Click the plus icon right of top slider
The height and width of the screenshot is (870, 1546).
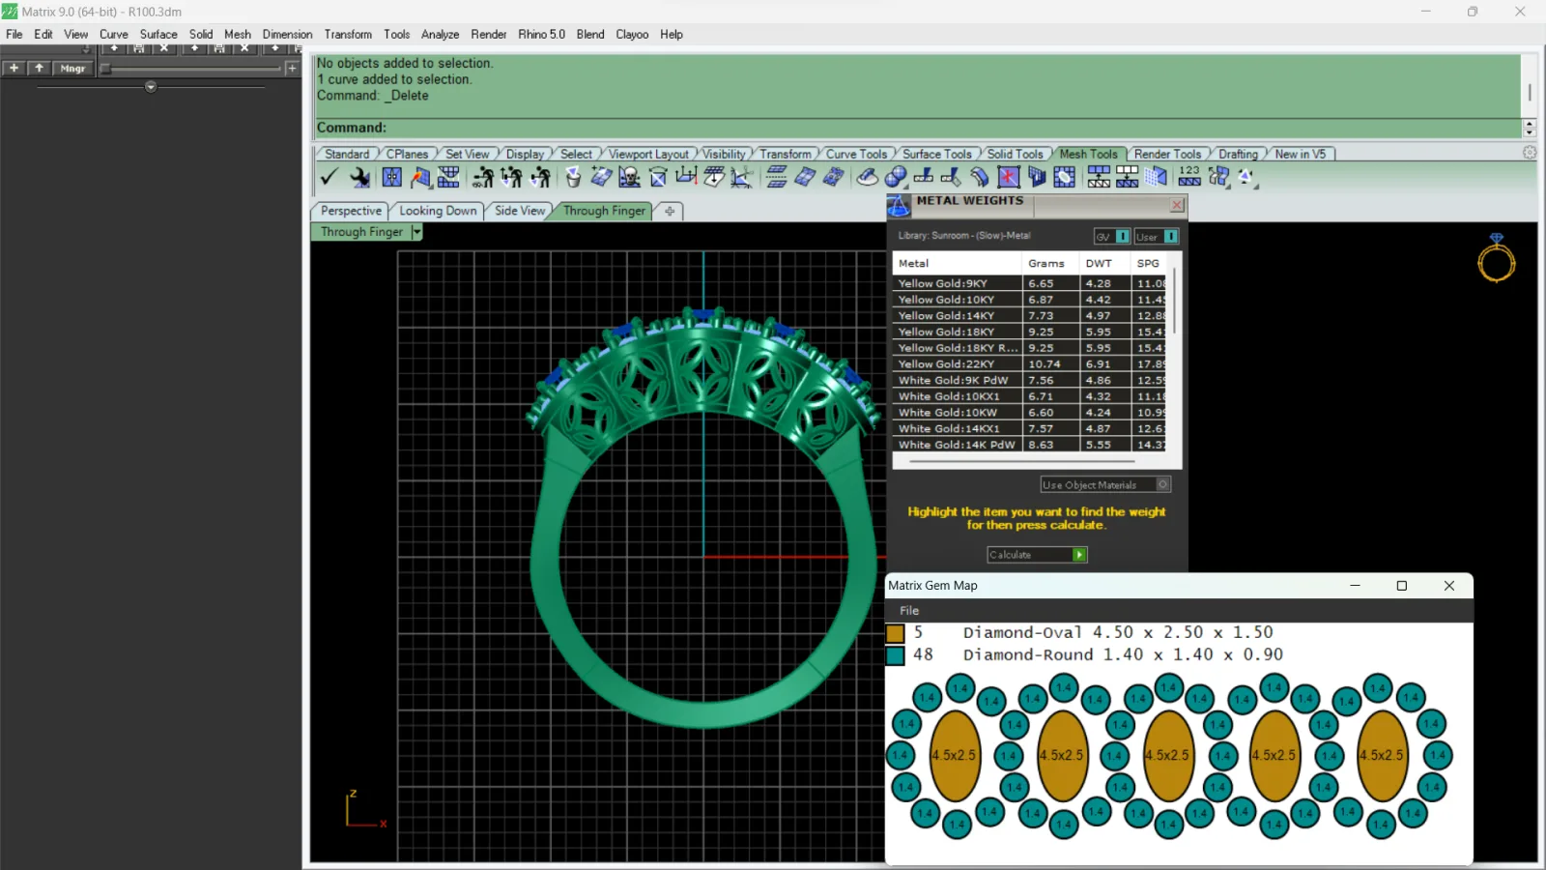(292, 69)
